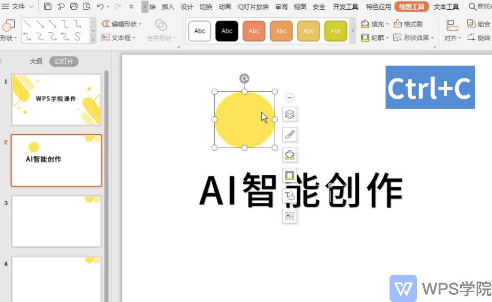
Task: Click the Print icon in the top toolbar
Action: [x=74, y=7]
